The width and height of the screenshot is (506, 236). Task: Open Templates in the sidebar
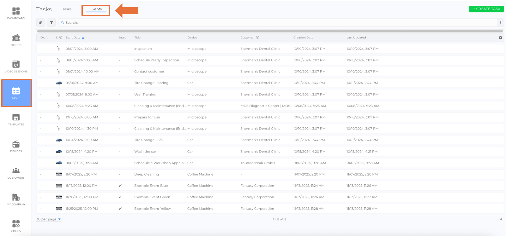click(16, 120)
